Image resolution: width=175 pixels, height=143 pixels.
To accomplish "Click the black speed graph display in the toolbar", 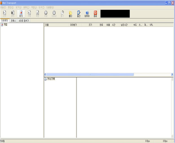I will (x=115, y=14).
